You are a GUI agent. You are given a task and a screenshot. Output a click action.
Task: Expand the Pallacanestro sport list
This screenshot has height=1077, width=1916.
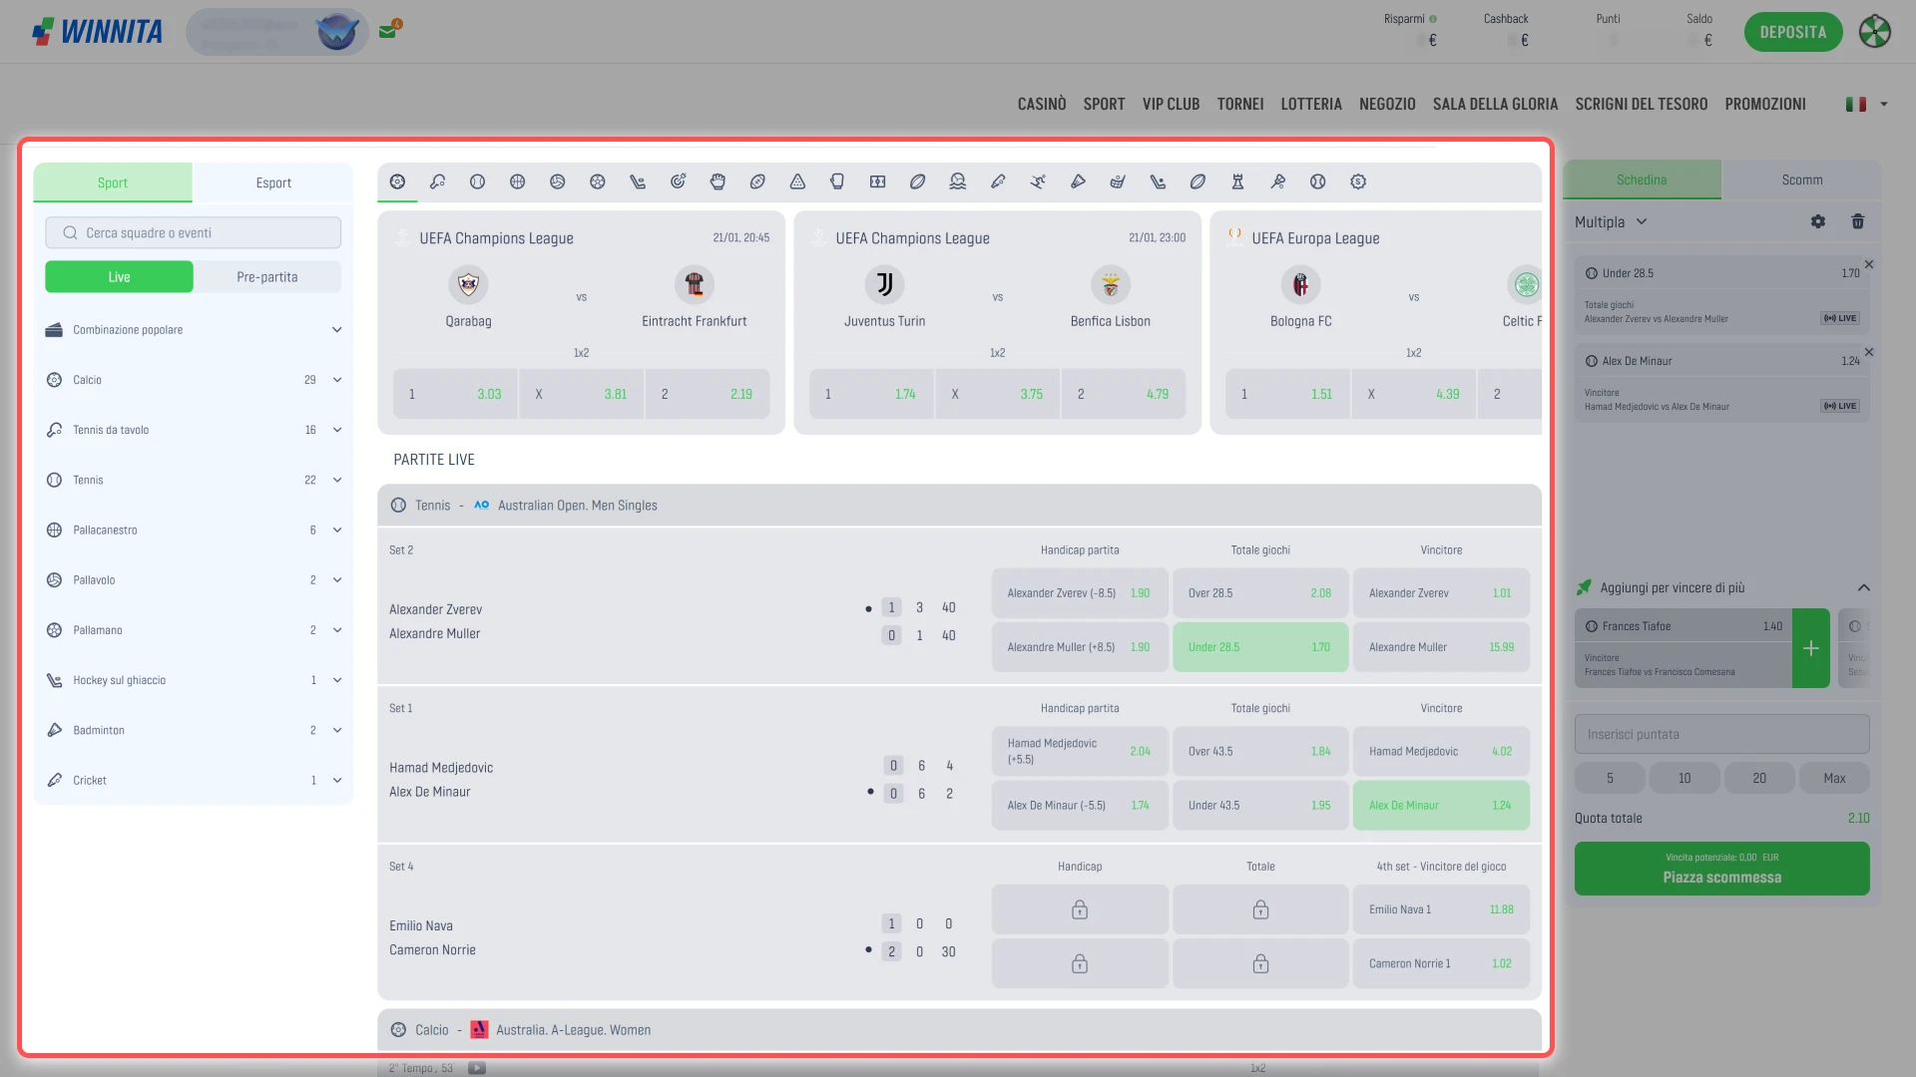(194, 531)
